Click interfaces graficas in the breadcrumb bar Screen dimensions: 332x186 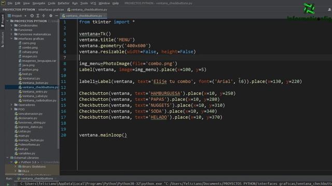51,10
